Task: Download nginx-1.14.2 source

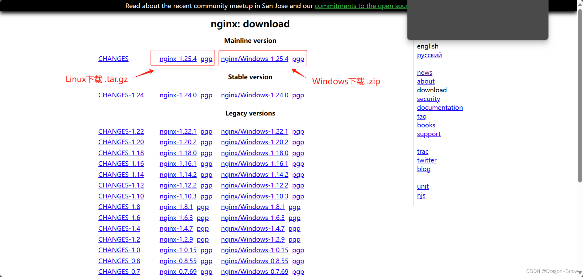Action: pos(178,175)
